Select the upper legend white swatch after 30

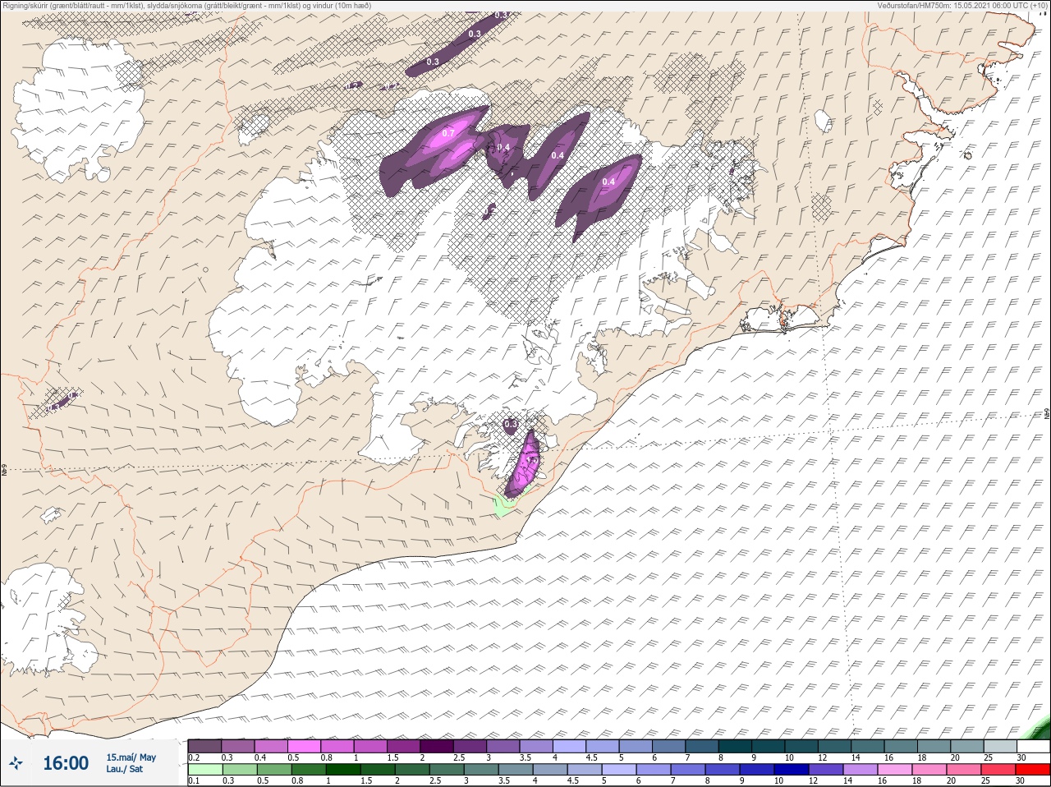click(x=1034, y=746)
